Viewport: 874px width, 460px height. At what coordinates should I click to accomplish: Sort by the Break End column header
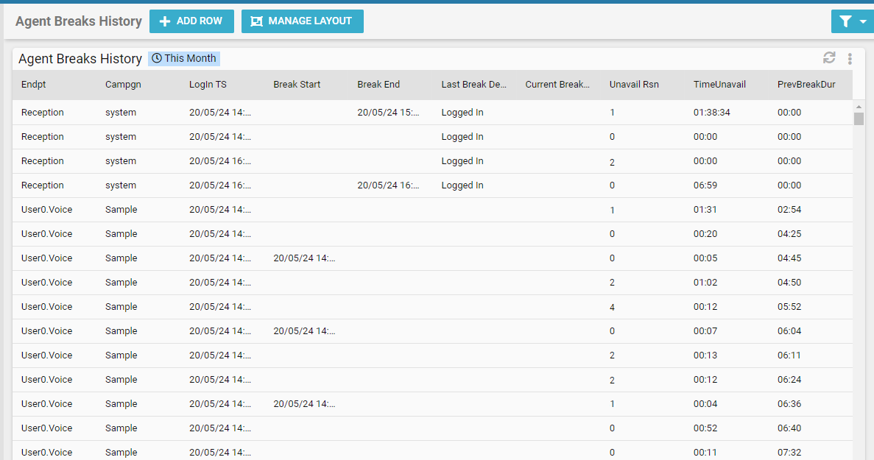(x=378, y=85)
